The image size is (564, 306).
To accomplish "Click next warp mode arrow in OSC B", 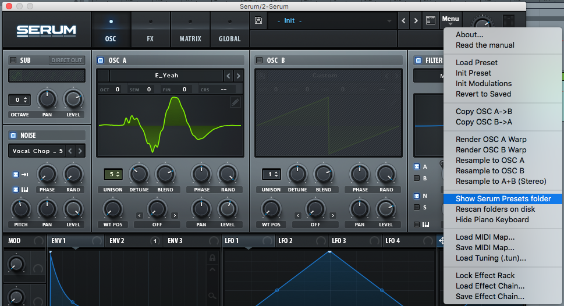I will tap(333, 215).
